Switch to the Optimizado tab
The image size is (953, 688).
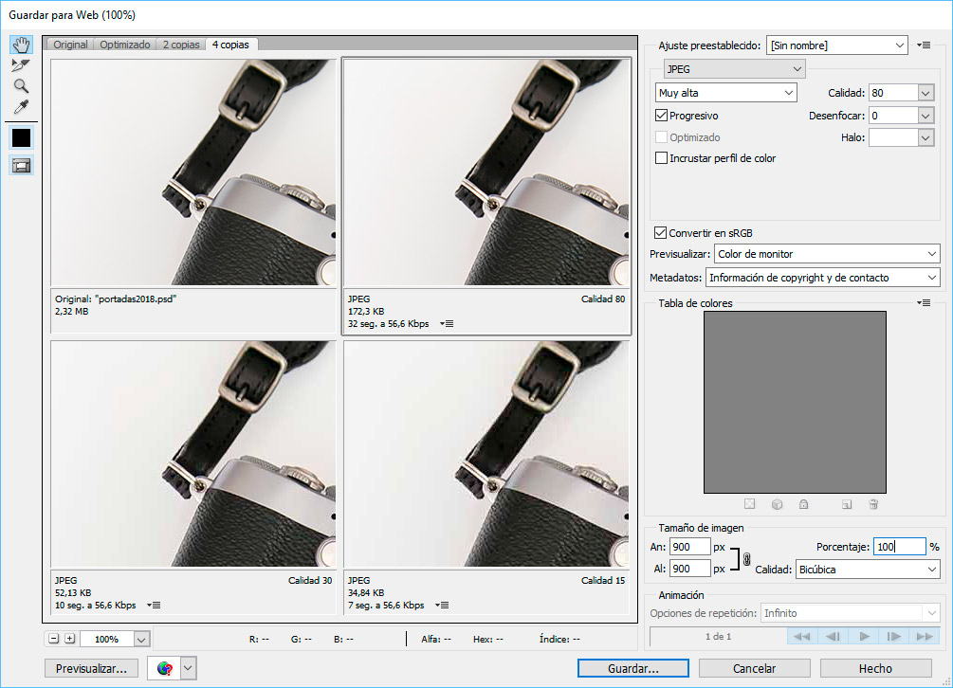point(123,45)
